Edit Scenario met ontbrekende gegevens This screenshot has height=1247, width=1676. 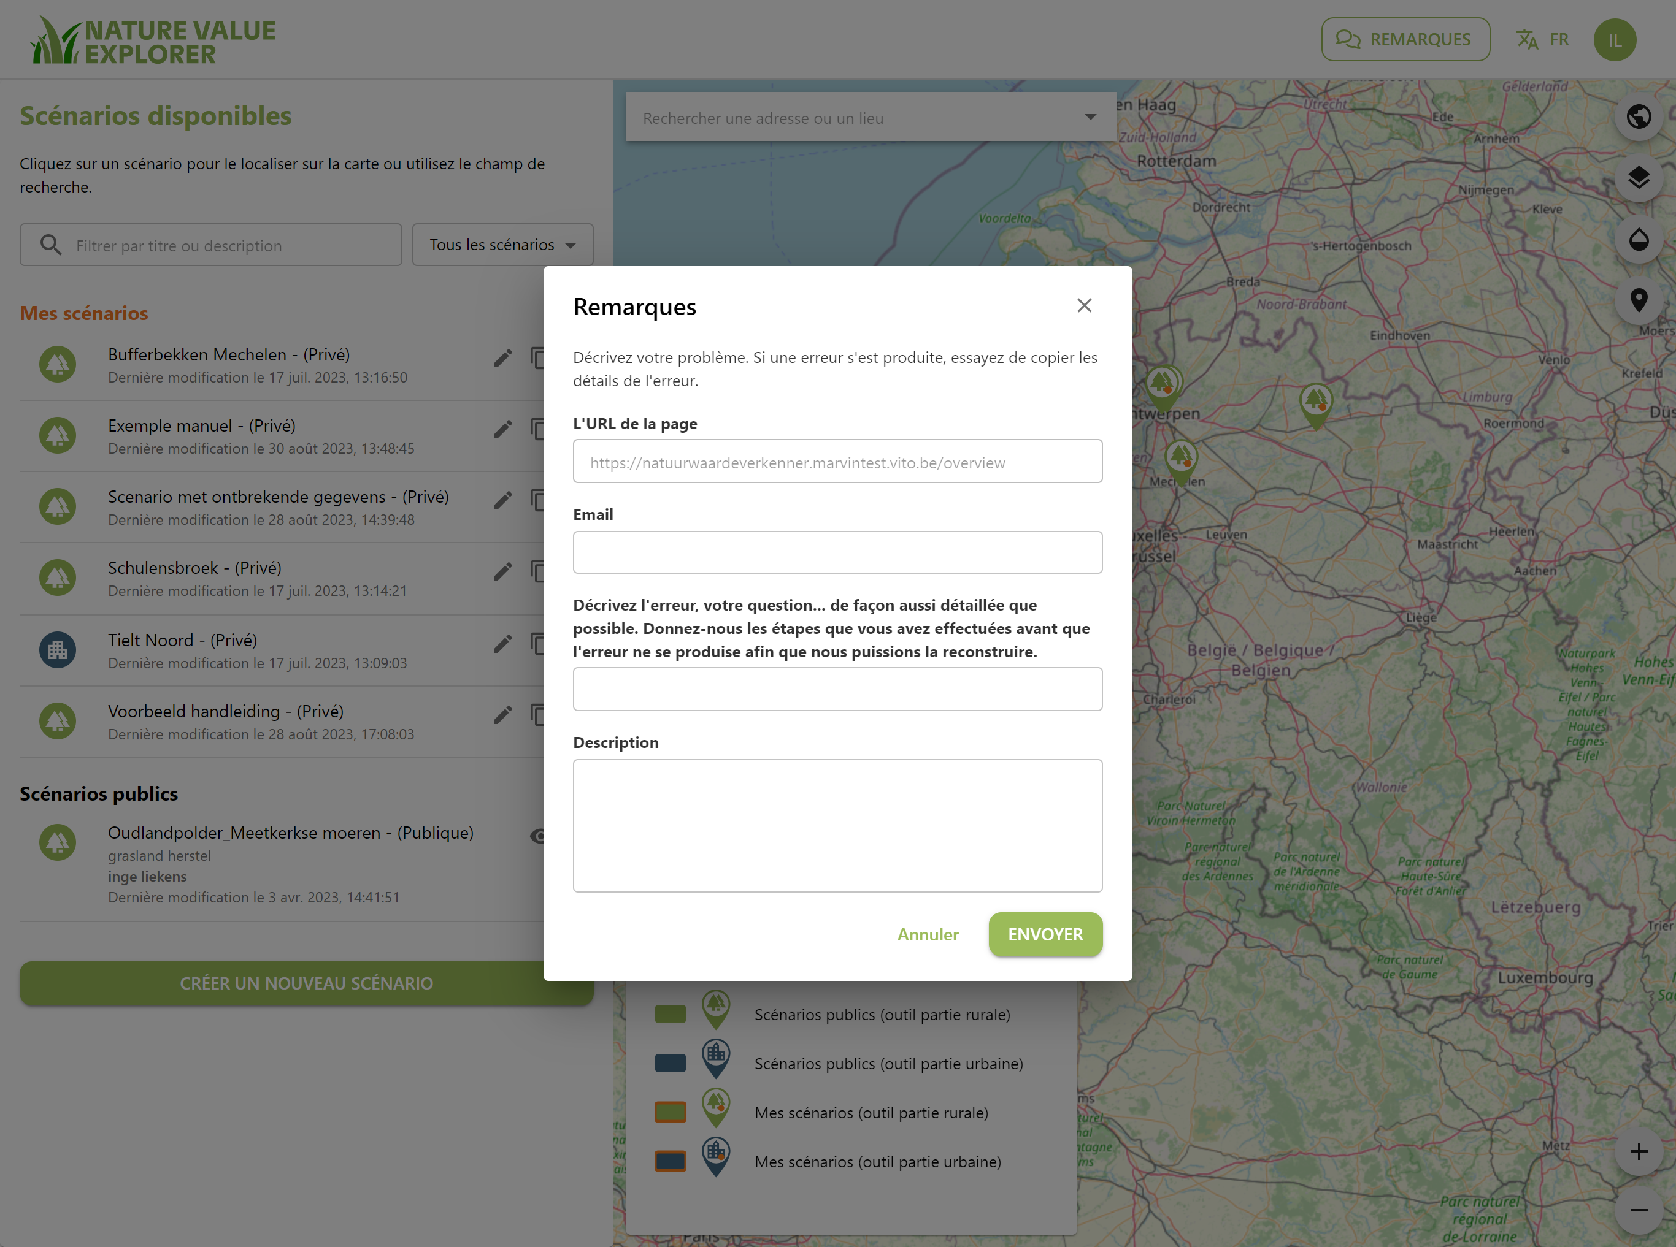[x=503, y=500]
